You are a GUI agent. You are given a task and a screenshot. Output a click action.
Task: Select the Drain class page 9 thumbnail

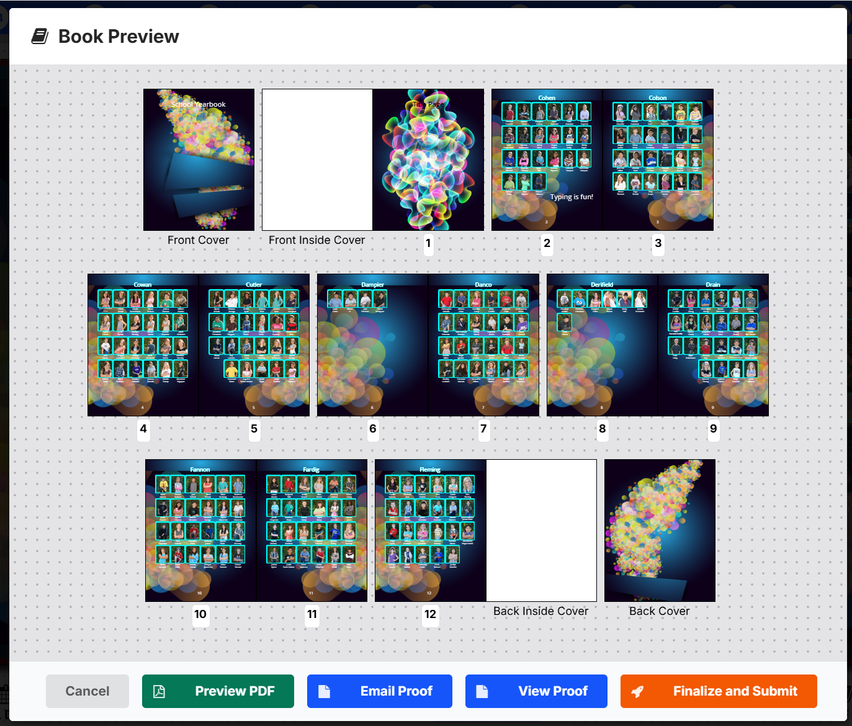coord(713,345)
